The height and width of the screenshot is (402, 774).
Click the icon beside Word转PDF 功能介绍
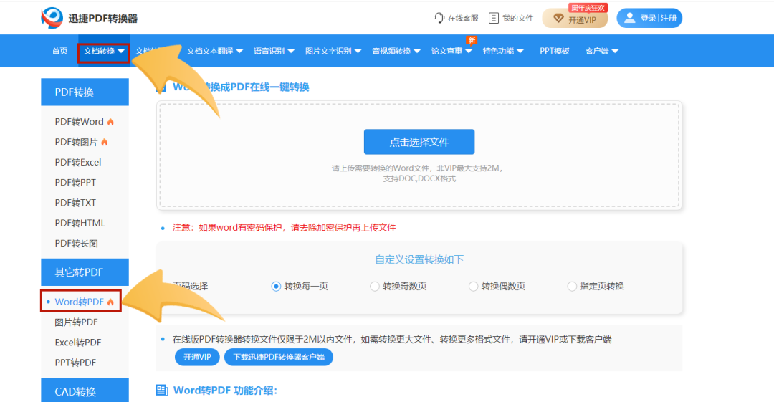coord(162,391)
